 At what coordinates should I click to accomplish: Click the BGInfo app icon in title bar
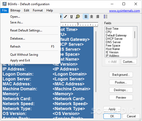4,4
